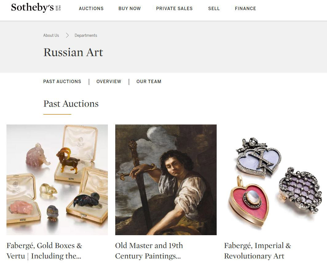Screen dimensions: 327x264
Task: Click the Russian Art page title
Action: [73, 52]
